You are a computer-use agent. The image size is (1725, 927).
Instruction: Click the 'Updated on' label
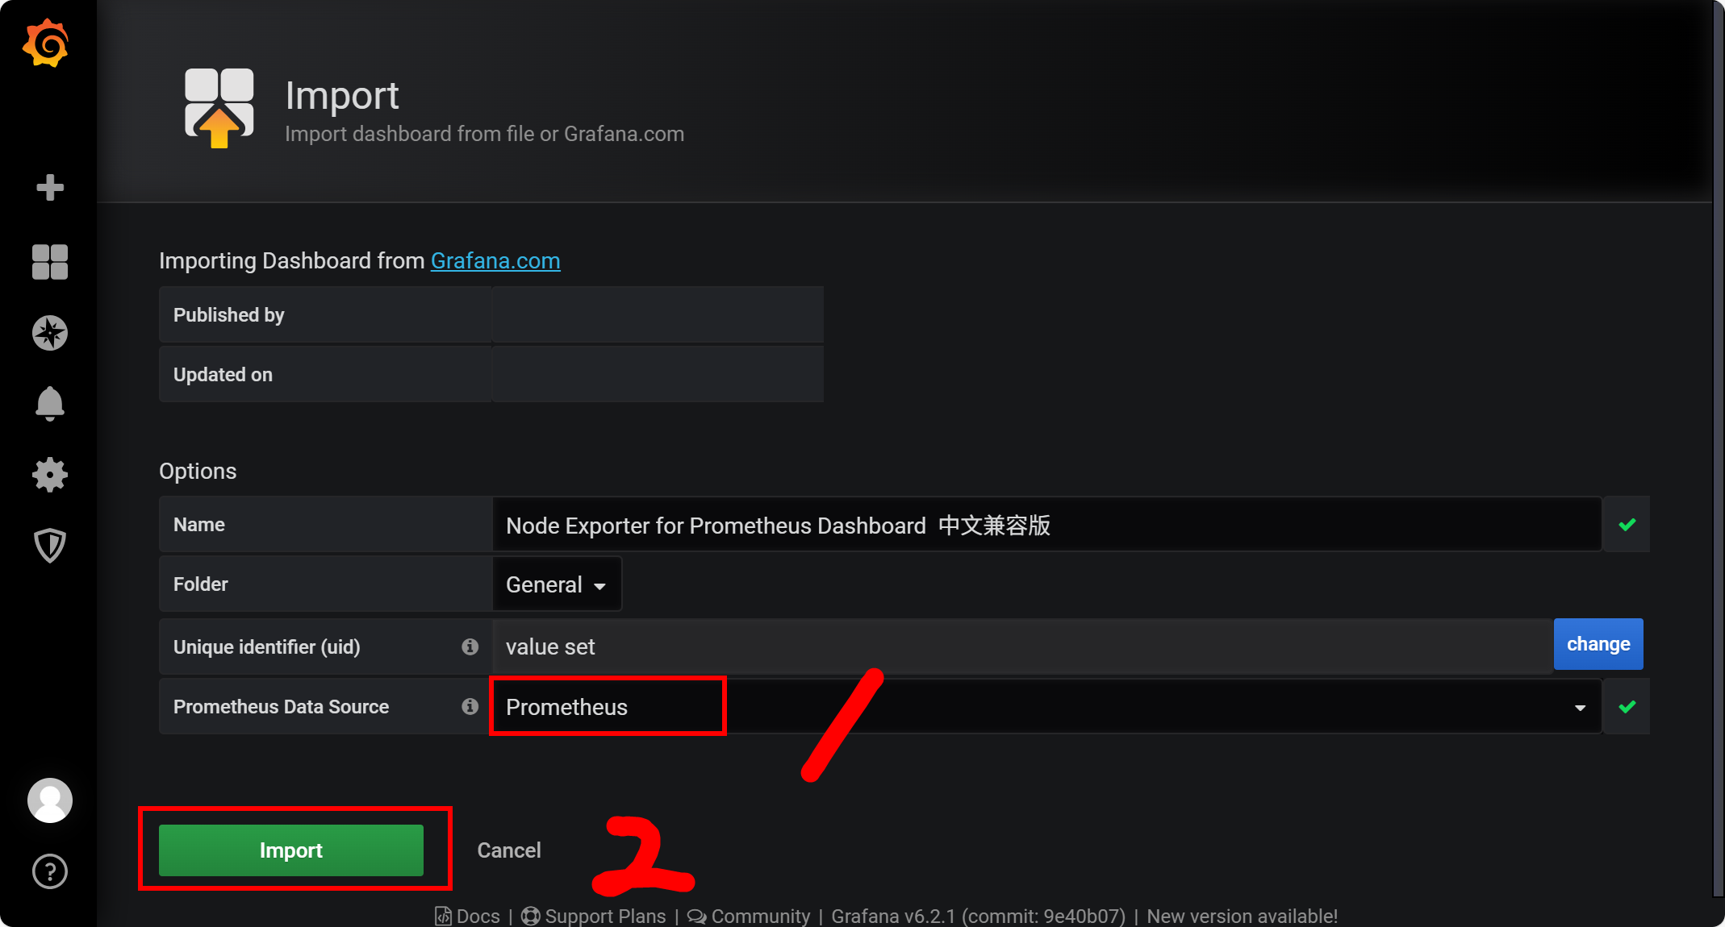pos(223,375)
